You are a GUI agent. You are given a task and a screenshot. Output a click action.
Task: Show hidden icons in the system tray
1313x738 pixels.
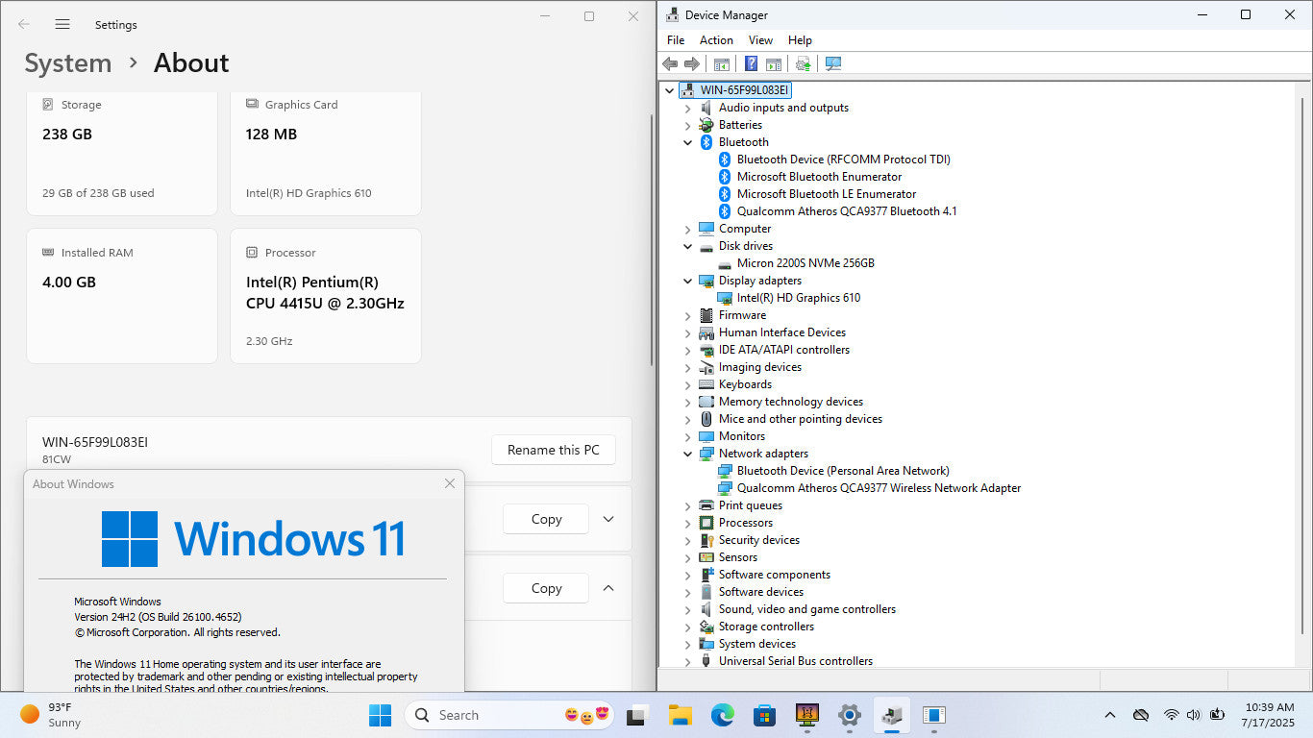point(1109,715)
